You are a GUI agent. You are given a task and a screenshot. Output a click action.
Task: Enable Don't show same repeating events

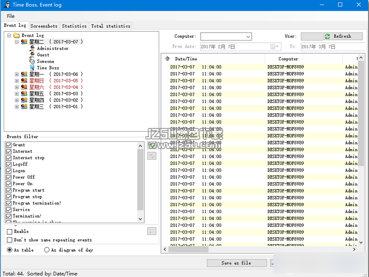(x=10, y=240)
